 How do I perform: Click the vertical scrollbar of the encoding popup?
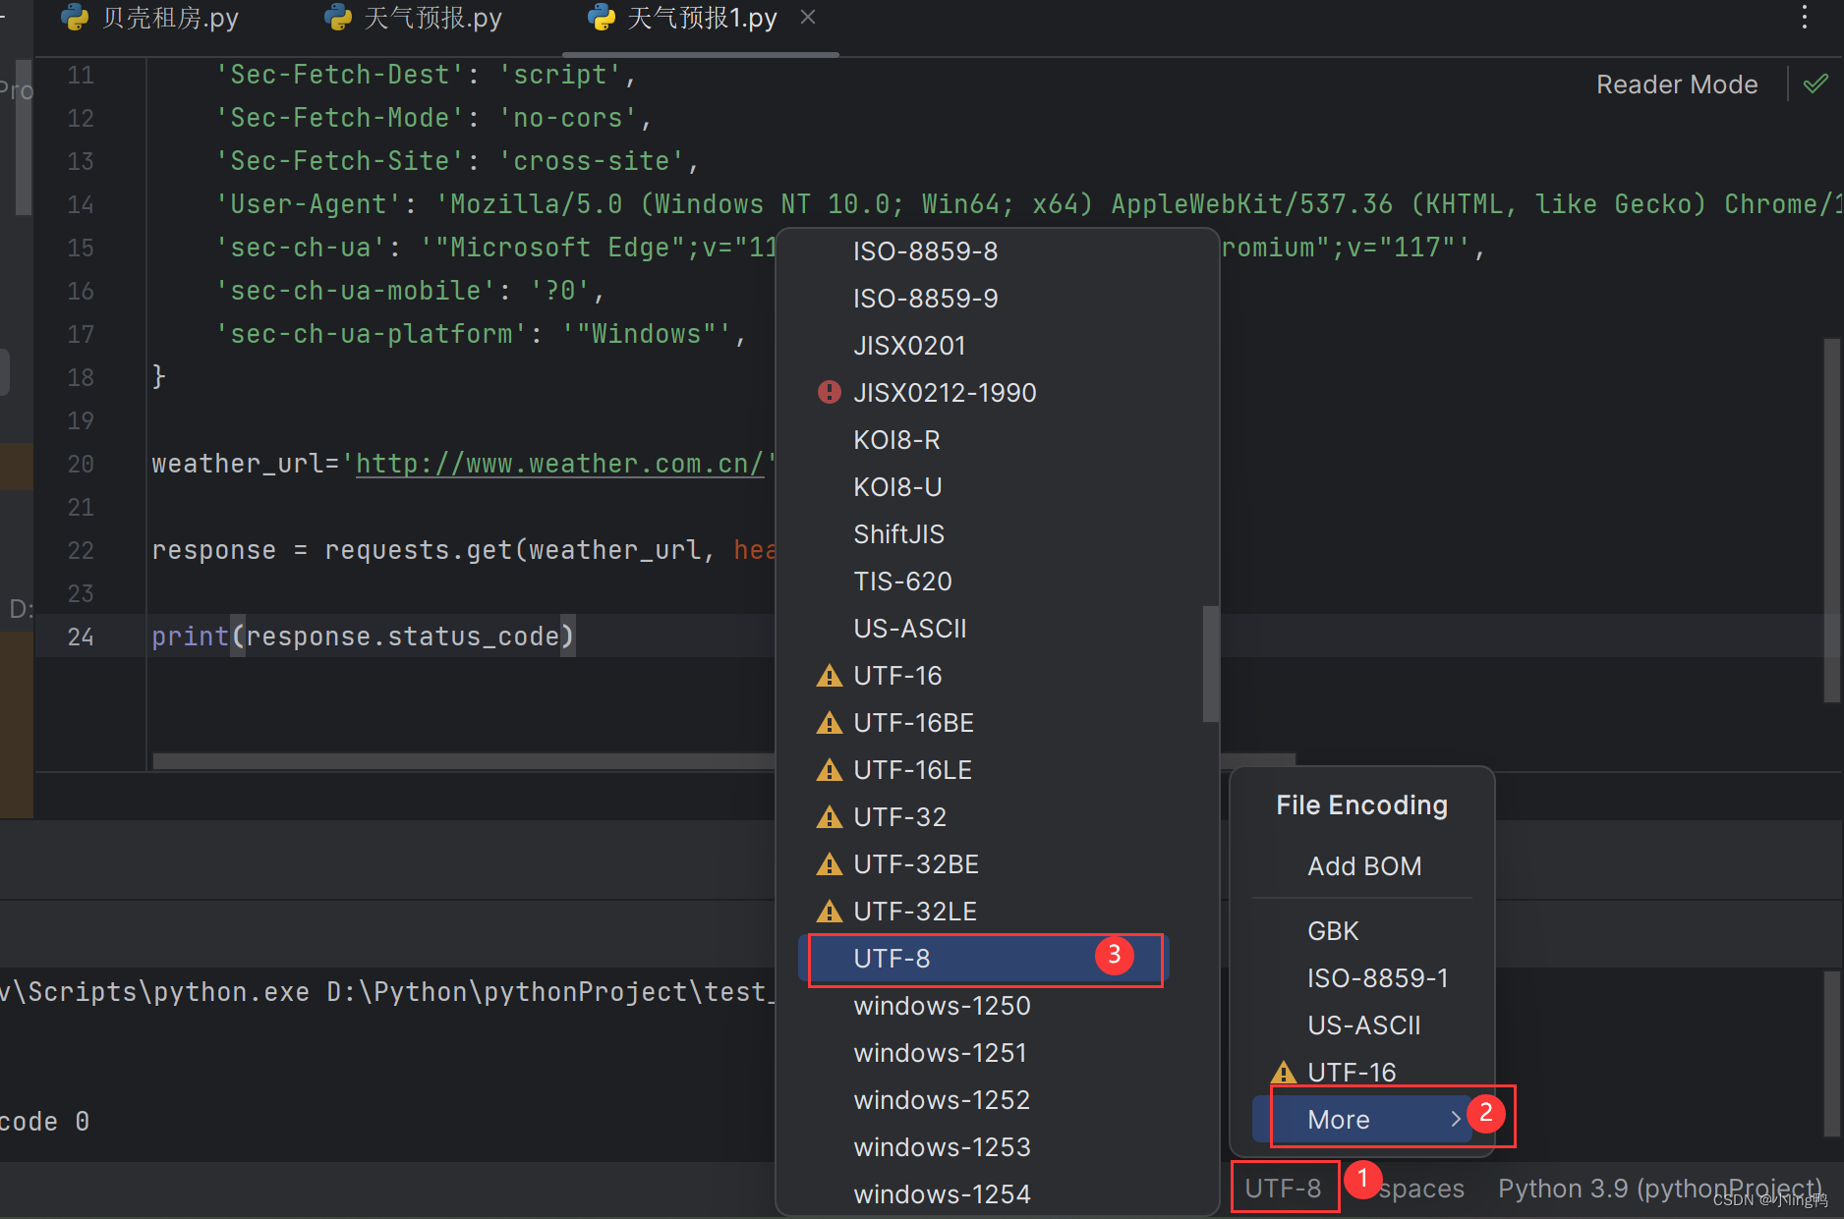[1209, 663]
